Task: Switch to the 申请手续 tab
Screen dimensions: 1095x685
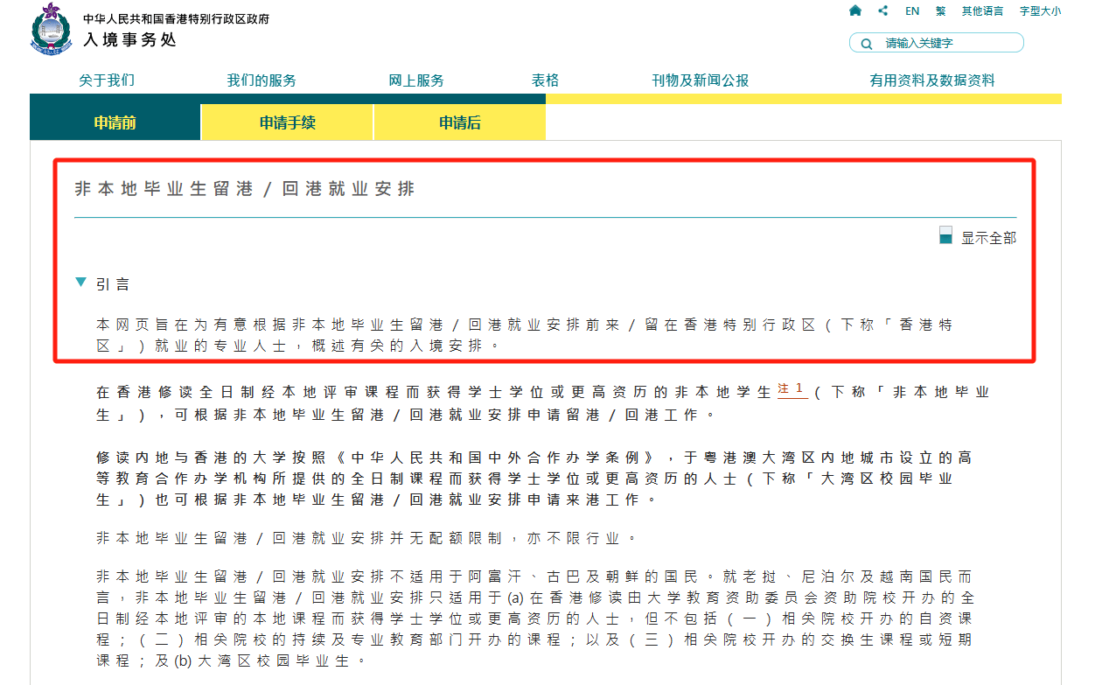Action: pos(287,122)
